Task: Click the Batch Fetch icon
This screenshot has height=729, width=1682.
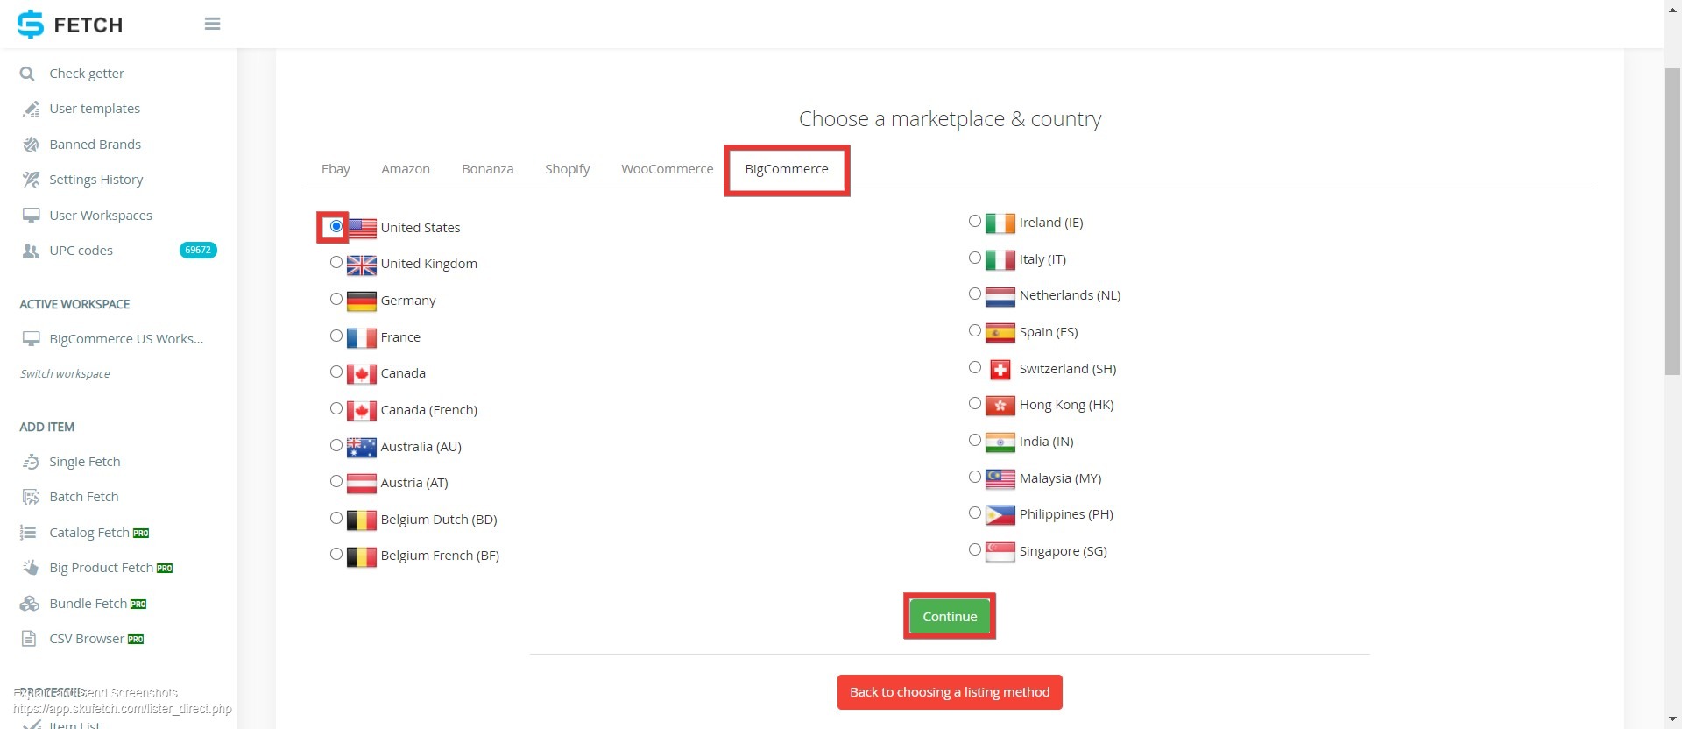Action: pyautogui.click(x=31, y=497)
